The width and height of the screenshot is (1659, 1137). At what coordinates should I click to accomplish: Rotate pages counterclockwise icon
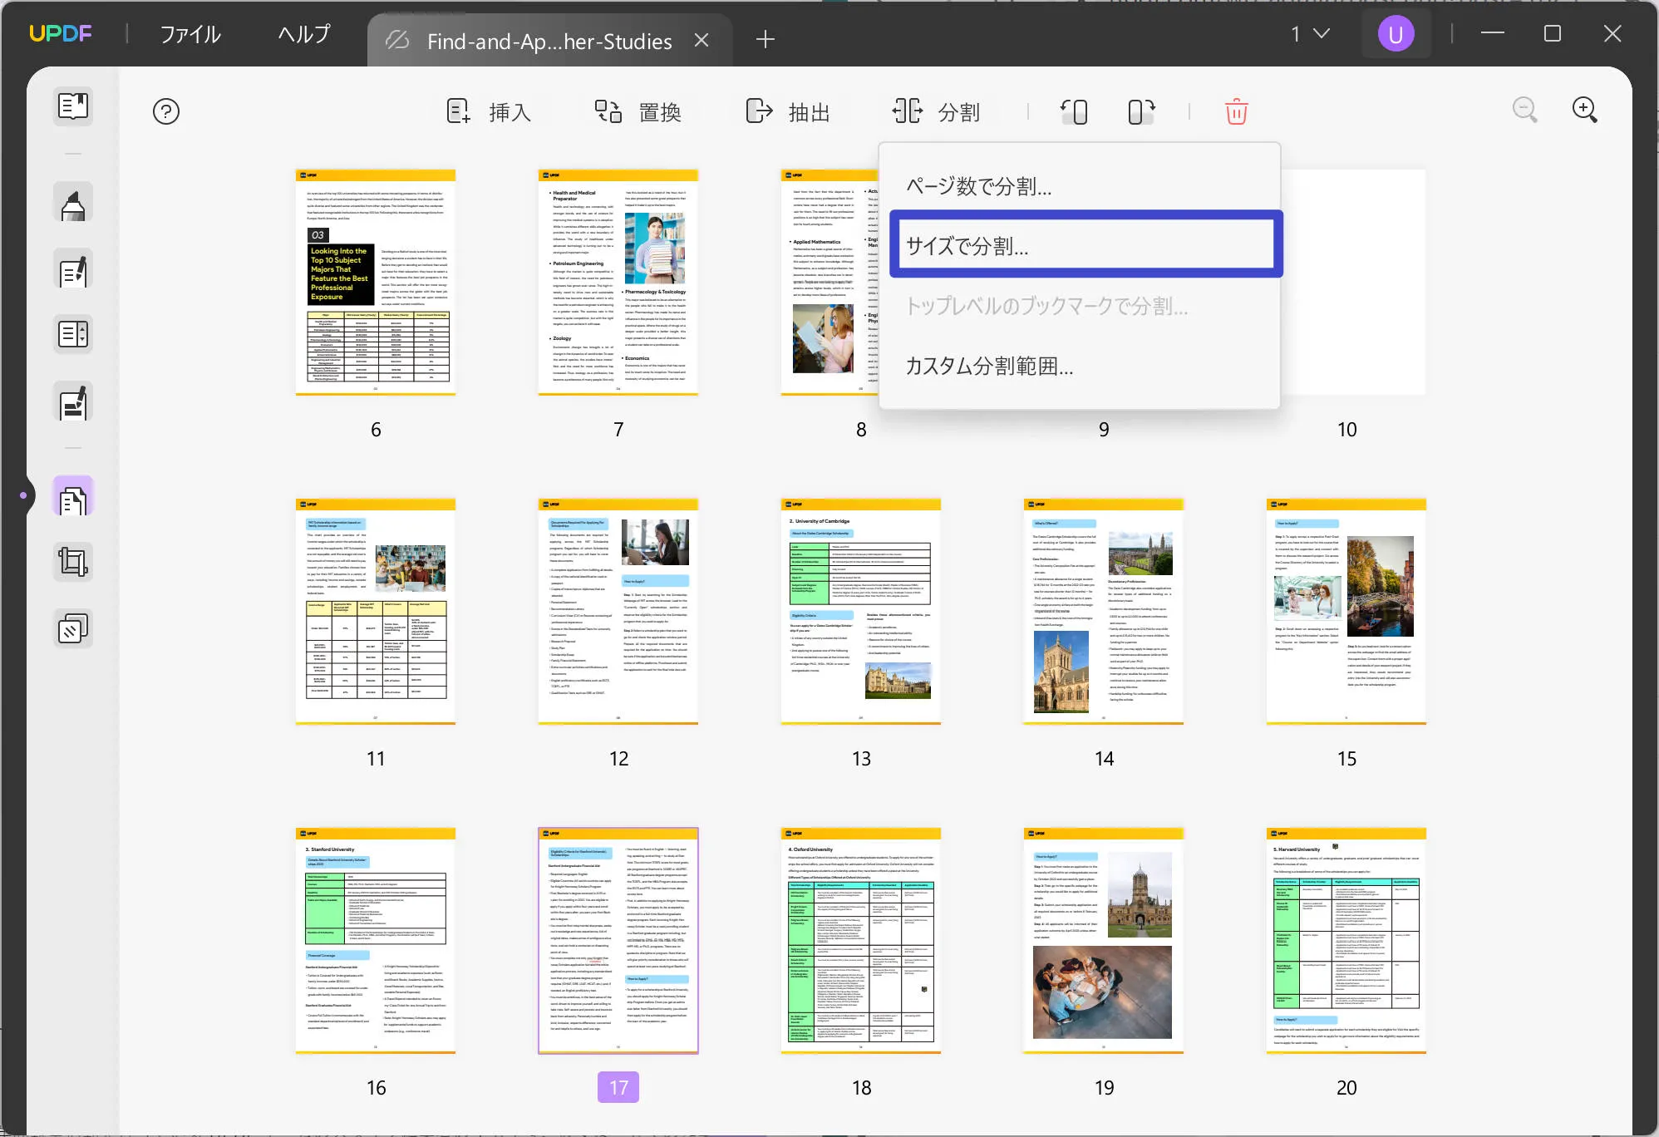[1075, 111]
